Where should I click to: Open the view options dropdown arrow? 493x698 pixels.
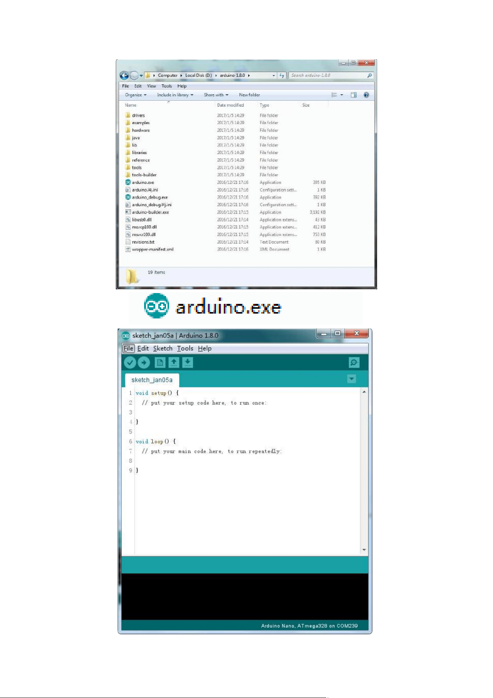(342, 95)
